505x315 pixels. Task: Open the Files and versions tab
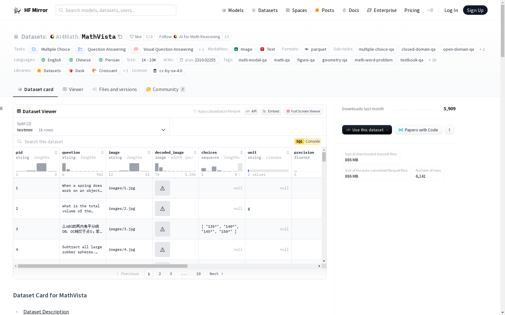click(115, 89)
